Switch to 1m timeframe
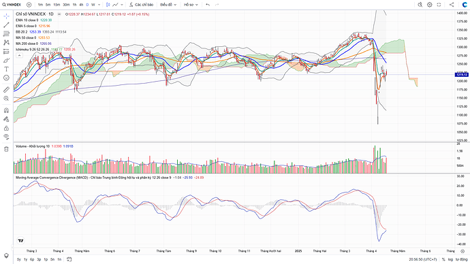 pos(40,5)
